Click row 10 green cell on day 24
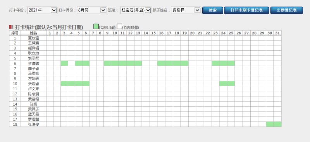Screen dimensions: 310x142 (223, 84)
